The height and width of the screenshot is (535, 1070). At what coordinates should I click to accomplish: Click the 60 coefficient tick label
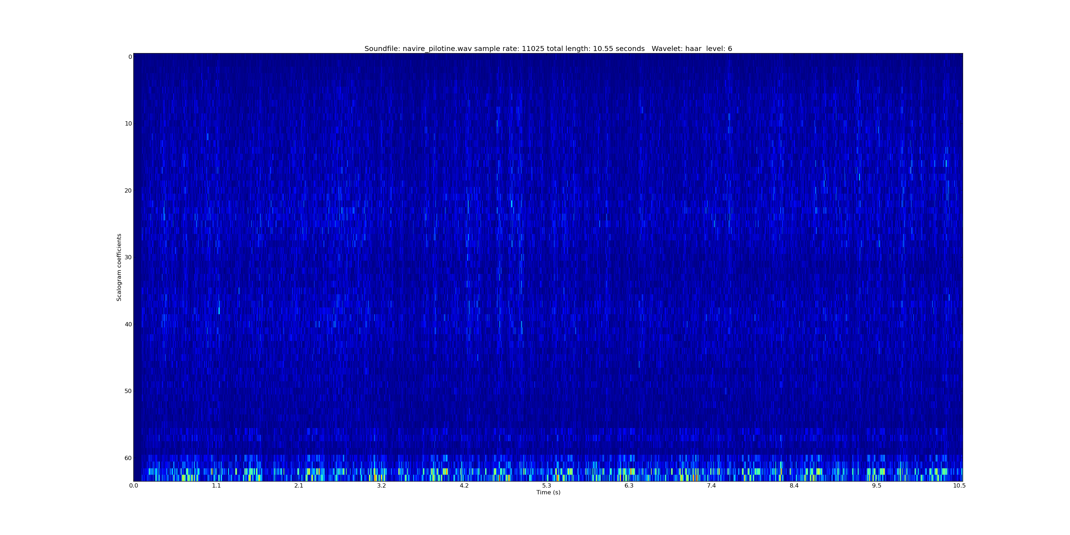coord(128,458)
